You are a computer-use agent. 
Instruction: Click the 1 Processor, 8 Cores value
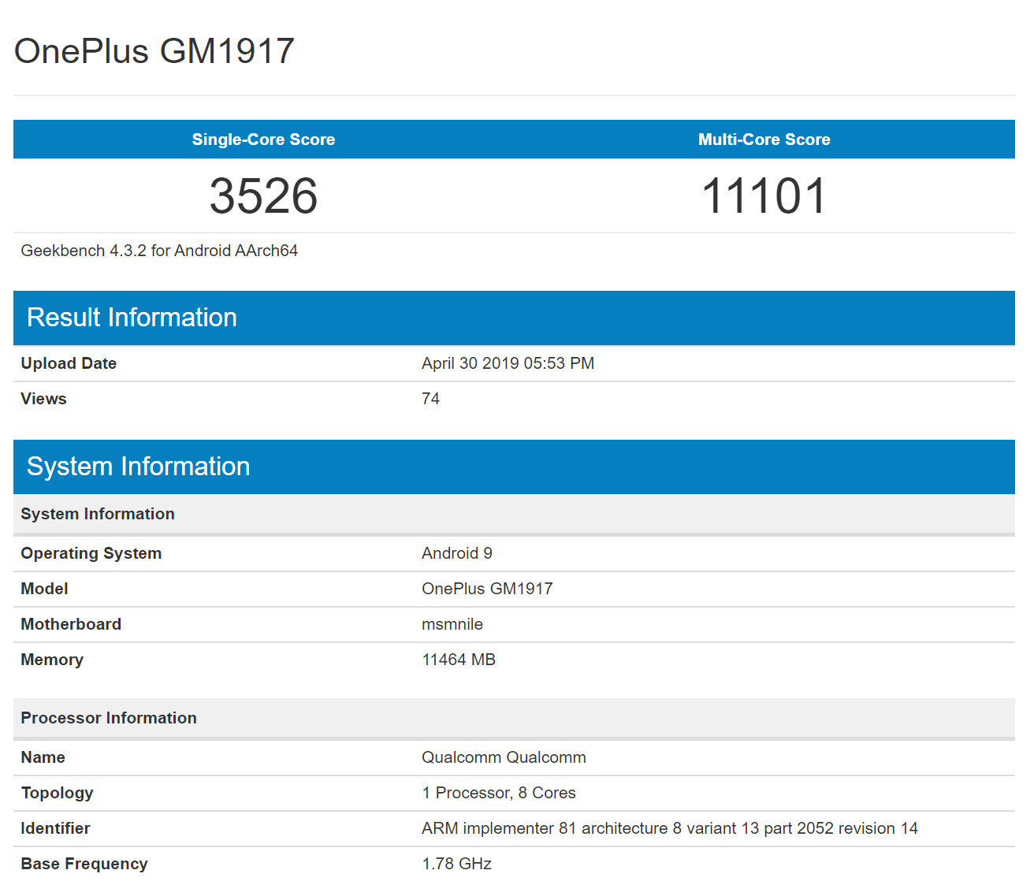499,793
